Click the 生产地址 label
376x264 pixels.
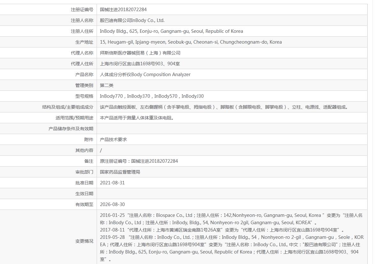(x=84, y=42)
